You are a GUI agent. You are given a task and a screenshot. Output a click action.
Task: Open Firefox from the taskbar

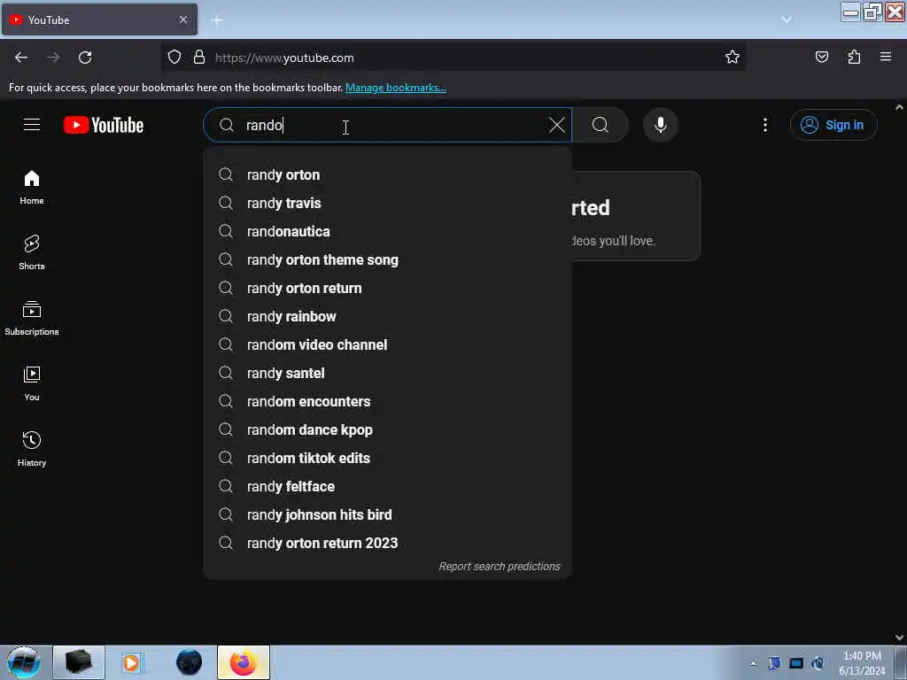244,662
